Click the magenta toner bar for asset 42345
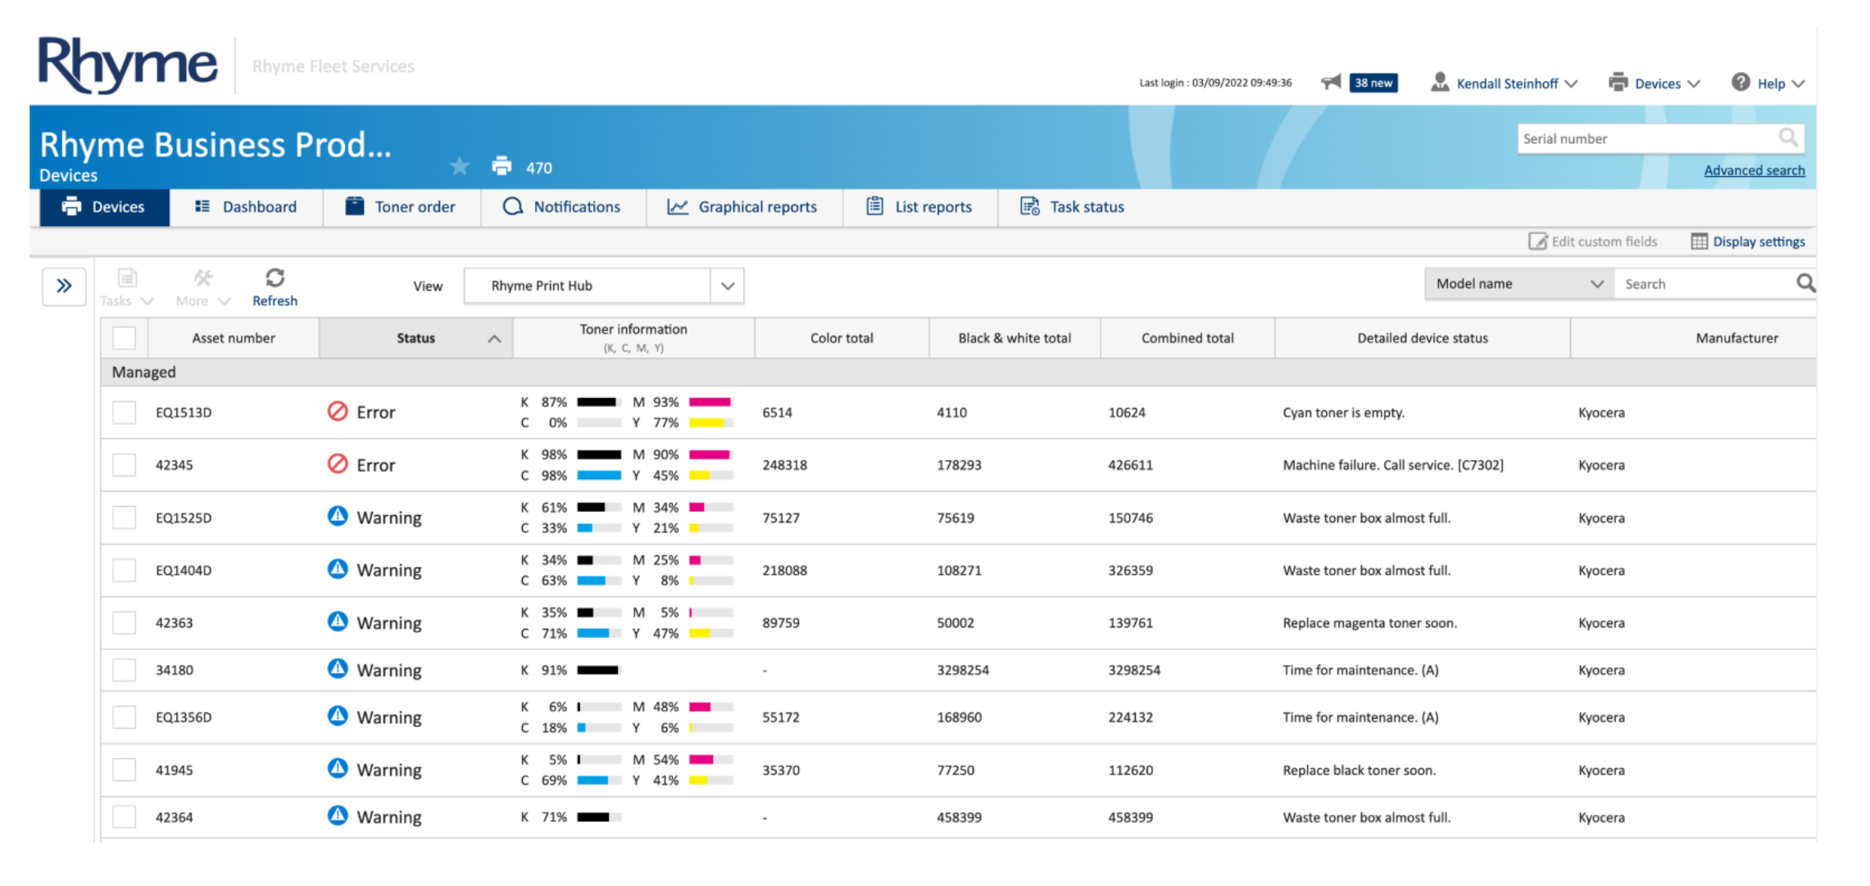The height and width of the screenshot is (886, 1870). tap(710, 454)
